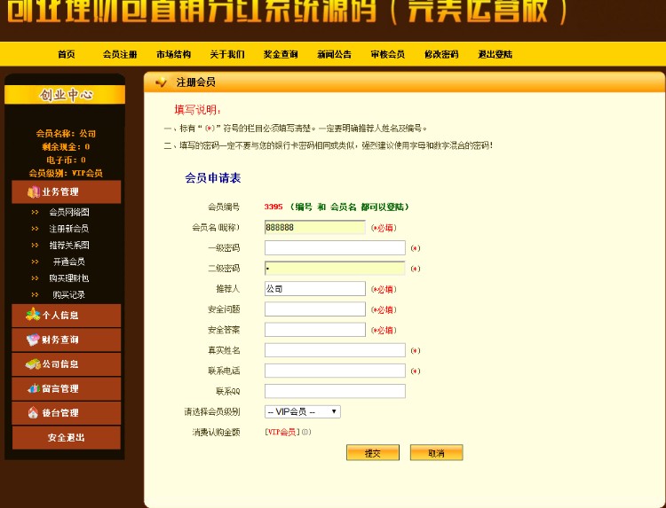The width and height of the screenshot is (666, 508).
Task: Expand the 个人信息 sidebar section
Action: coord(67,315)
